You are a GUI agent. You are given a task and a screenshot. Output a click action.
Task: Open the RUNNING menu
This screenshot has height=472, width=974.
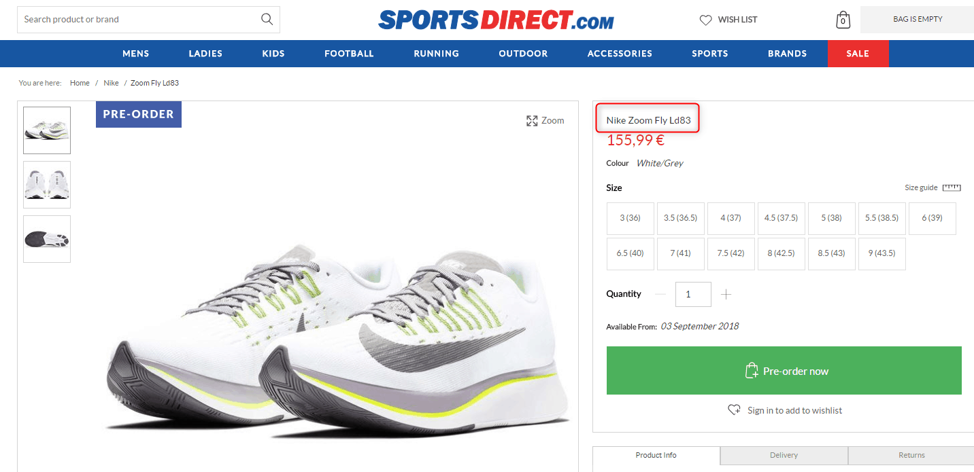436,54
